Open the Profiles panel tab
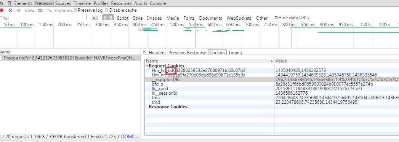This screenshot has width=399, height=142. [101, 3]
